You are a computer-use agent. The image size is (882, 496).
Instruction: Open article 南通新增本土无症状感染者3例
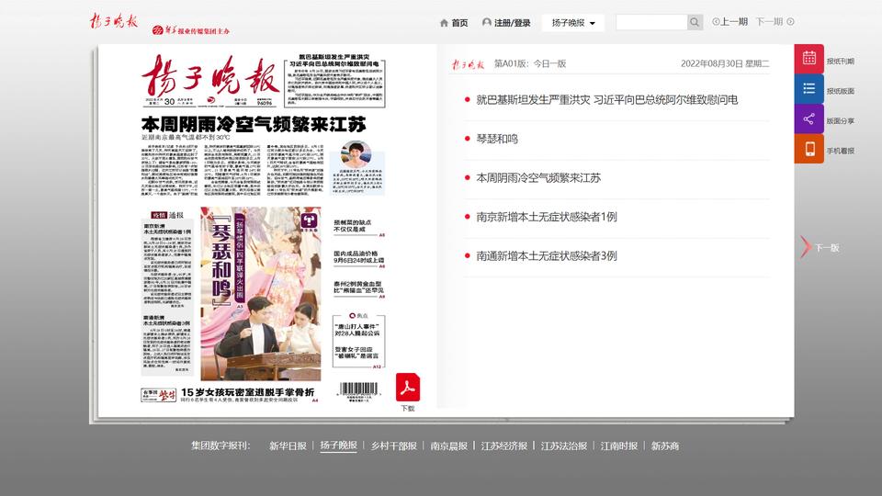(546, 256)
